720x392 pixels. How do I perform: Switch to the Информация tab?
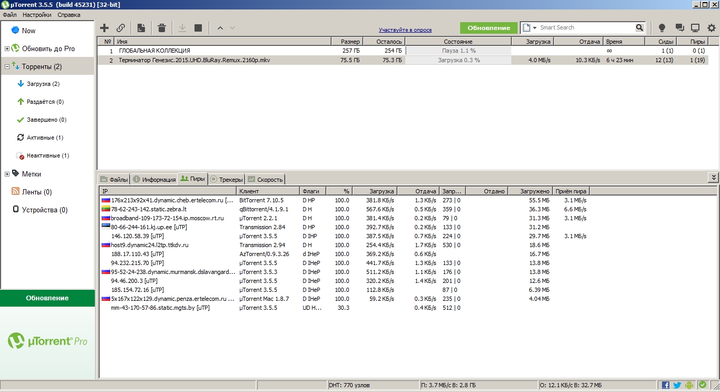[x=154, y=179]
